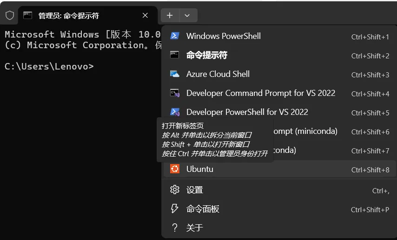Click the Developer PowerShell VS 2022 icon
The width and height of the screenshot is (397, 240).
[175, 112]
